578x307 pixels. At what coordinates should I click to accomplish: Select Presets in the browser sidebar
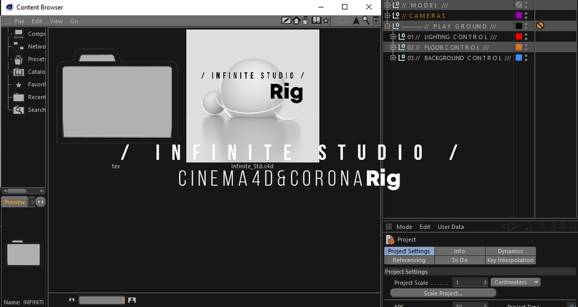click(29, 59)
